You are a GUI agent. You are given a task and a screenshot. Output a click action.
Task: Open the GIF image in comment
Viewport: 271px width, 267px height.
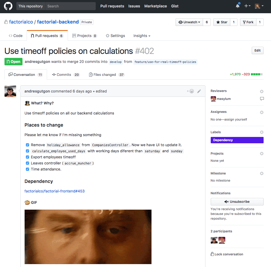point(88,237)
